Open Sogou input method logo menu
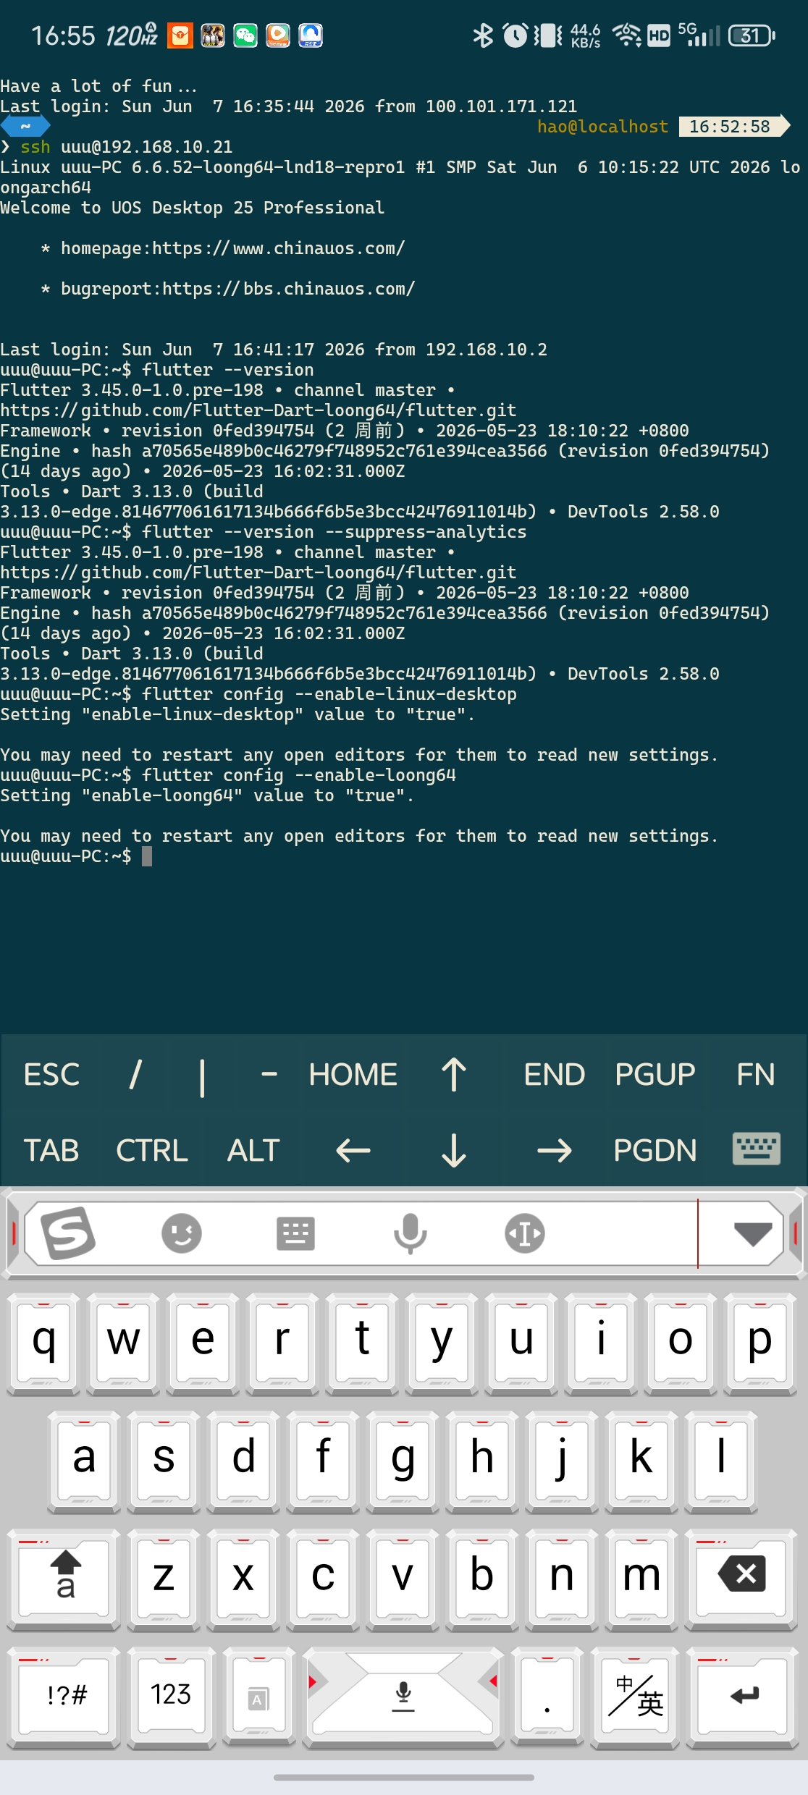 (67, 1233)
